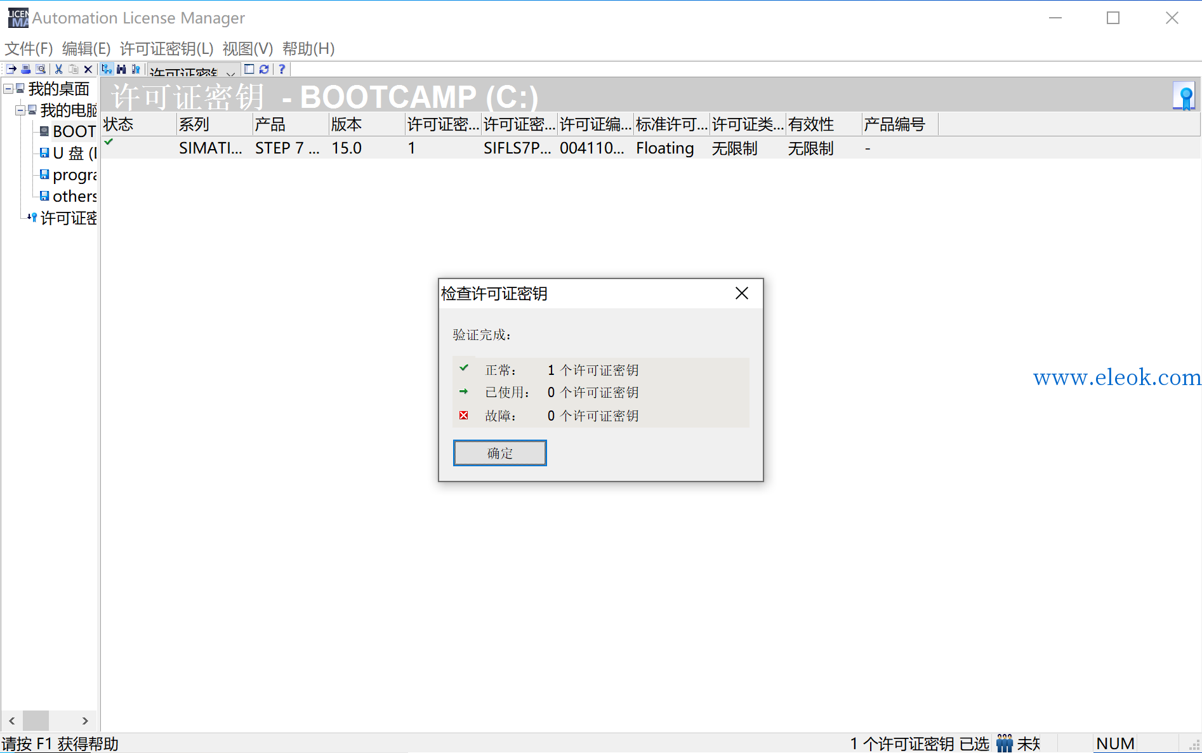This screenshot has height=753, width=1202.
Task: Click the paste clipboard toolbar icon
Action: pos(74,69)
